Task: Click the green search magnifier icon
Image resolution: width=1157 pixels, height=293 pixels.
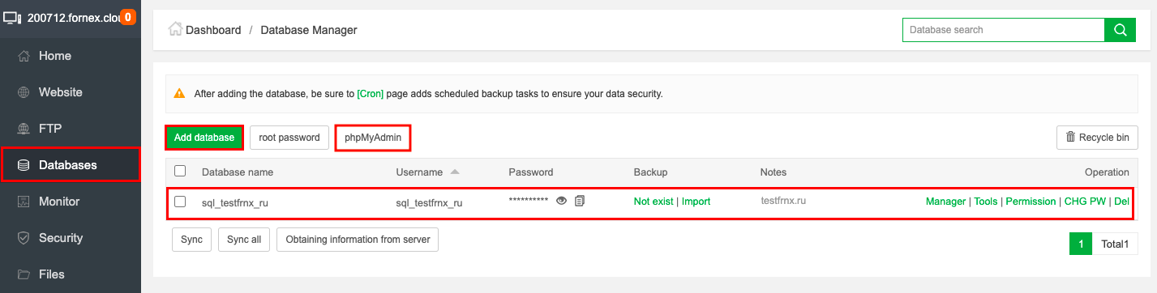Action: tap(1121, 30)
